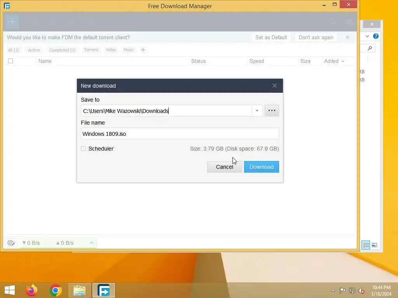Show hidden system tray icons
This screenshot has width=398, height=298.
pyautogui.click(x=333, y=291)
